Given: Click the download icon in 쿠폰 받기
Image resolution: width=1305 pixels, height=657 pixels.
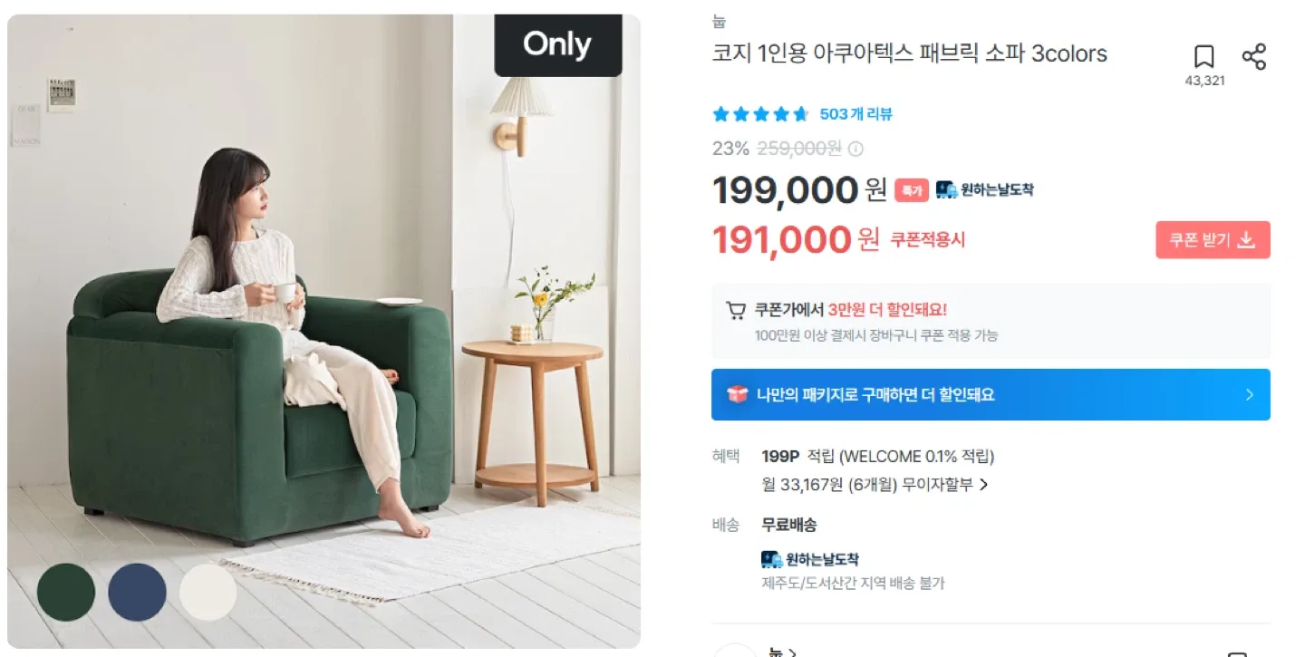Looking at the screenshot, I should (1246, 240).
